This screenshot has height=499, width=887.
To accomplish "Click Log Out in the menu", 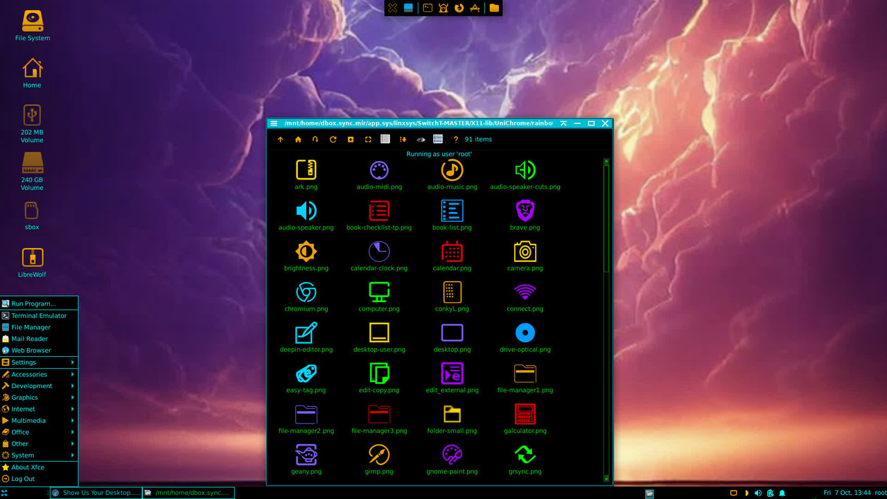I will [x=23, y=478].
